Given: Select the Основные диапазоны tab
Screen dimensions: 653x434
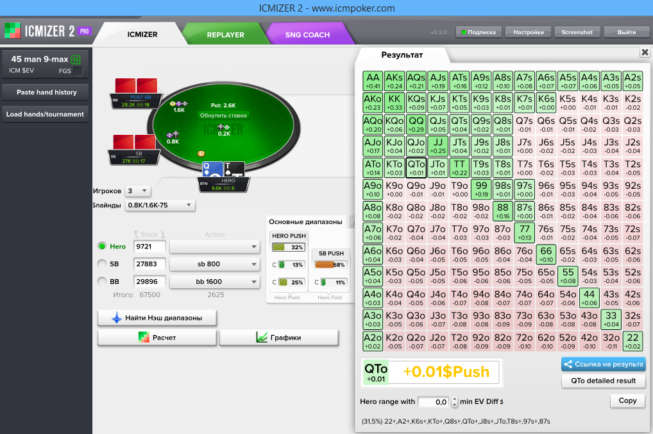Looking at the screenshot, I should tap(306, 221).
